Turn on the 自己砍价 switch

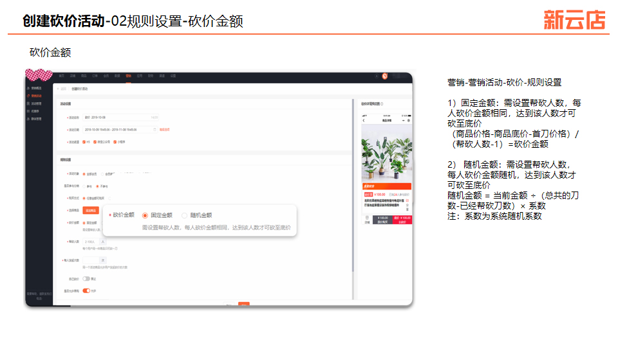86,278
